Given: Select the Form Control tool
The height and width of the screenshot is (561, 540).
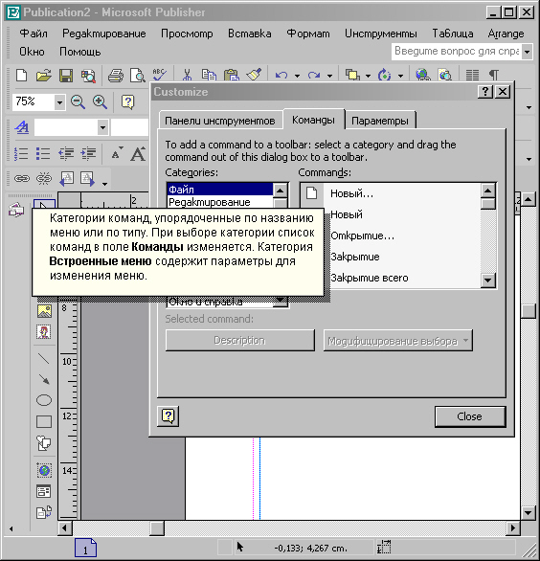Looking at the screenshot, I should pyautogui.click(x=44, y=491).
